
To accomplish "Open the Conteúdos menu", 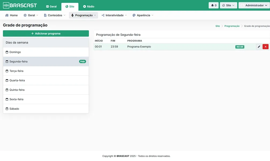I will tap(55, 15).
